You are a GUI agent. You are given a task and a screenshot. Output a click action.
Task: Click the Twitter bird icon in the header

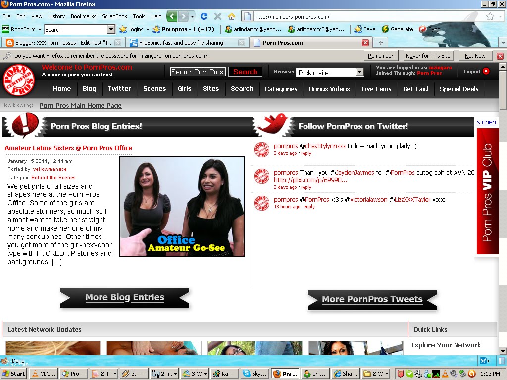[272, 124]
